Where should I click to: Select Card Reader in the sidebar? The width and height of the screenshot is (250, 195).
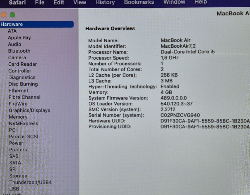(x=23, y=64)
